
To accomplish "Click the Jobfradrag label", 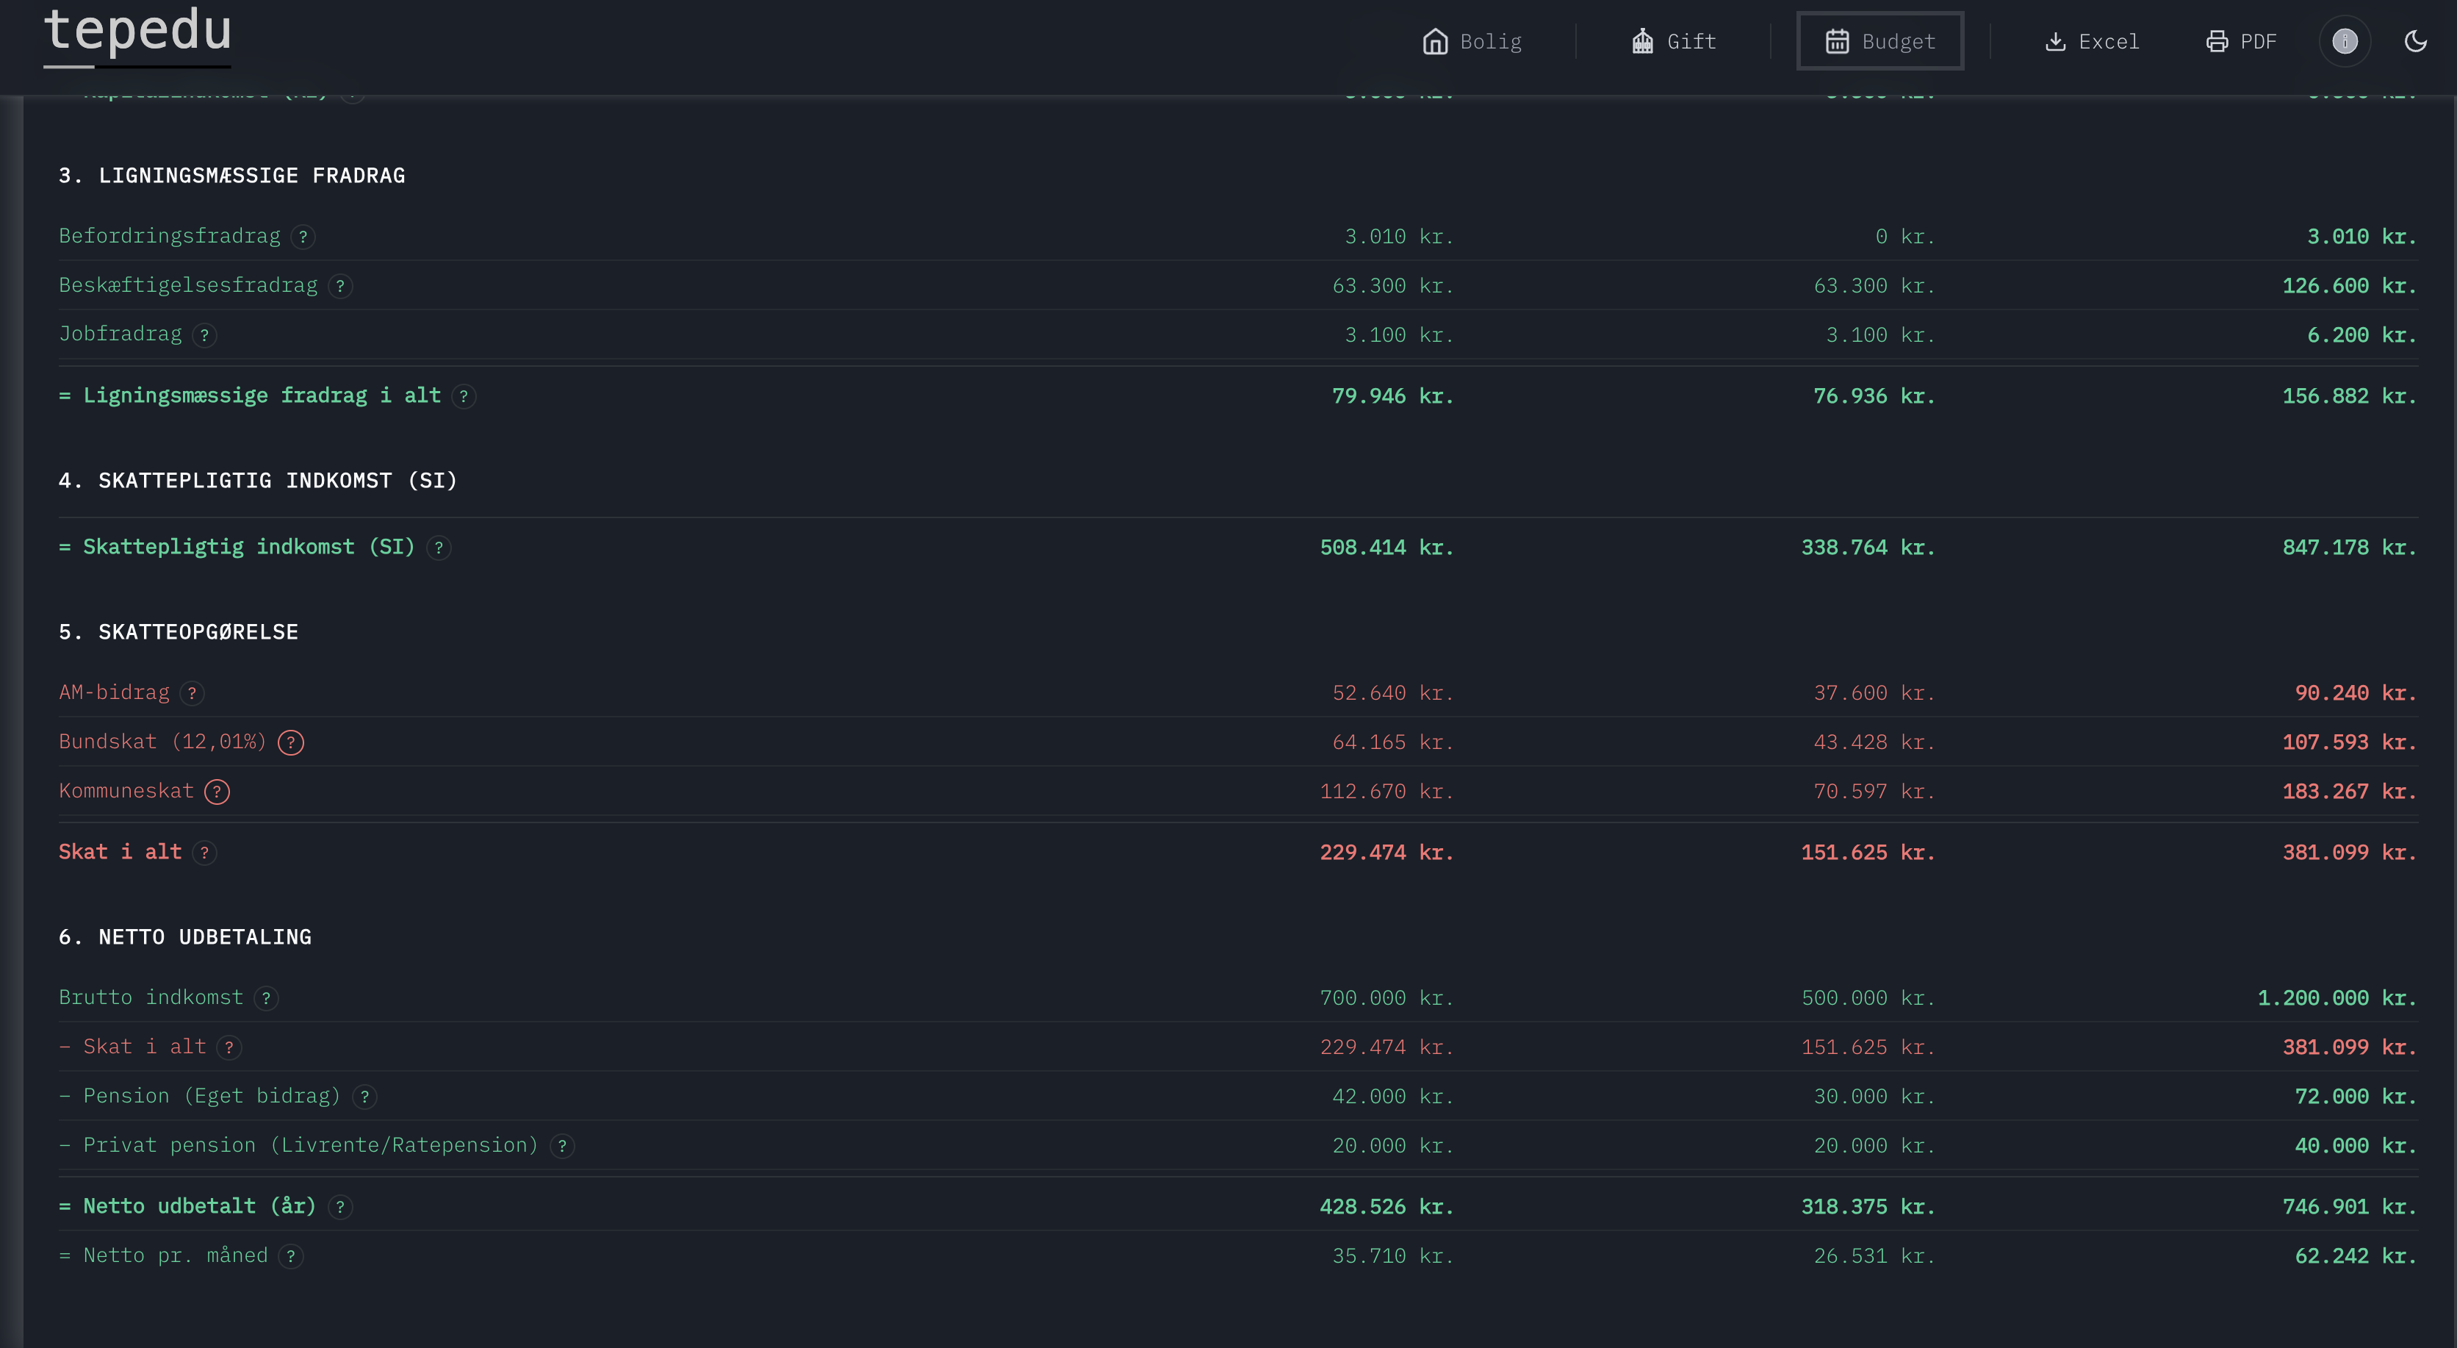I will coord(120,334).
